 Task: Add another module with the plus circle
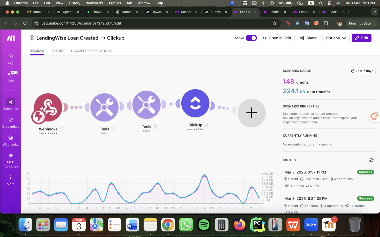point(252,113)
